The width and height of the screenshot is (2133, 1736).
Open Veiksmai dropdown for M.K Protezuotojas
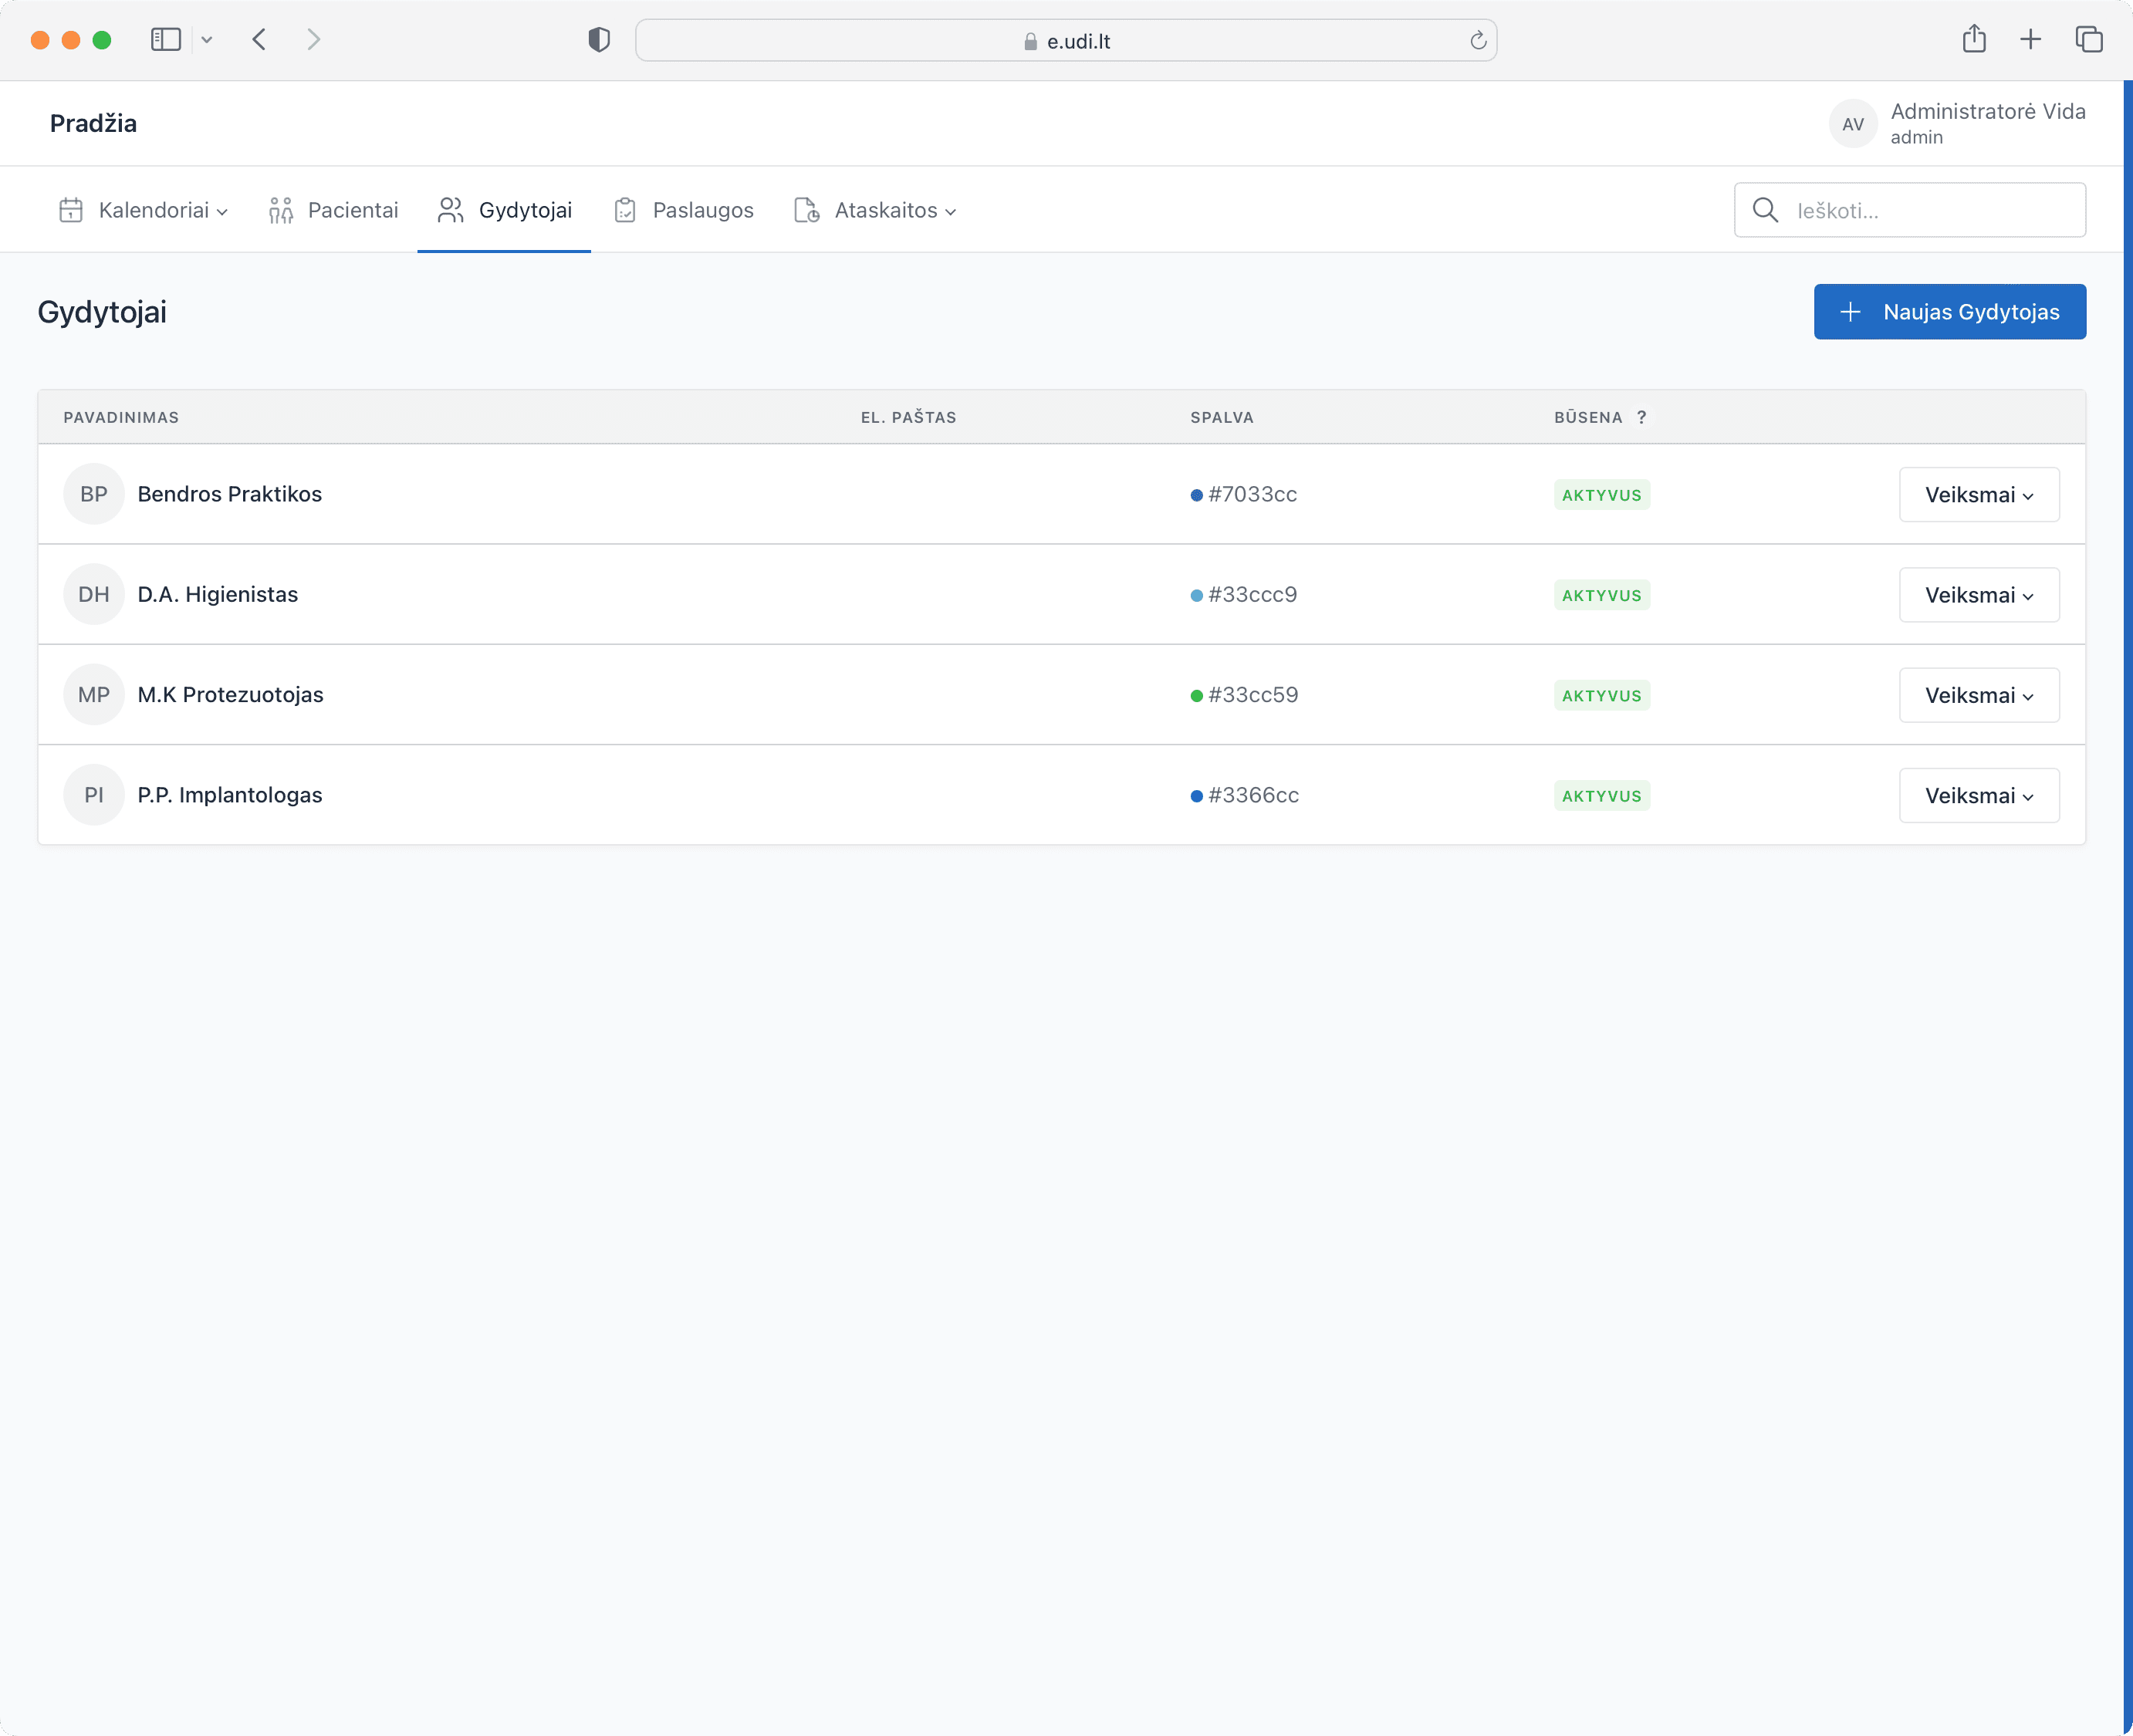click(x=1979, y=695)
